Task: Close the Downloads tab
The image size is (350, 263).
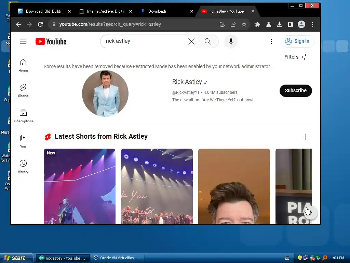Action: point(192,11)
